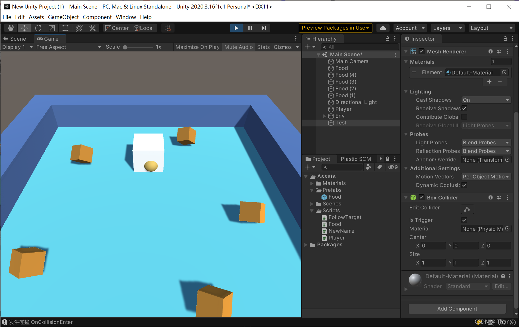The height and width of the screenshot is (327, 519).
Task: Open Light Probes Blend Probes dropdown
Action: click(x=486, y=142)
